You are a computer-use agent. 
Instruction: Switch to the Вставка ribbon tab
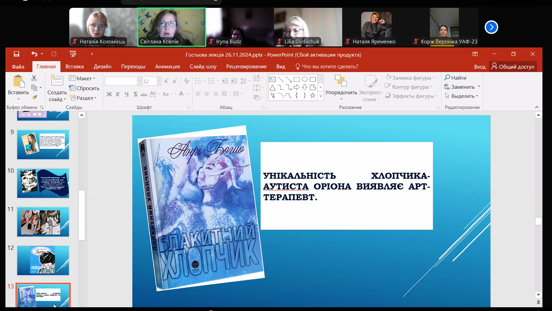click(75, 67)
